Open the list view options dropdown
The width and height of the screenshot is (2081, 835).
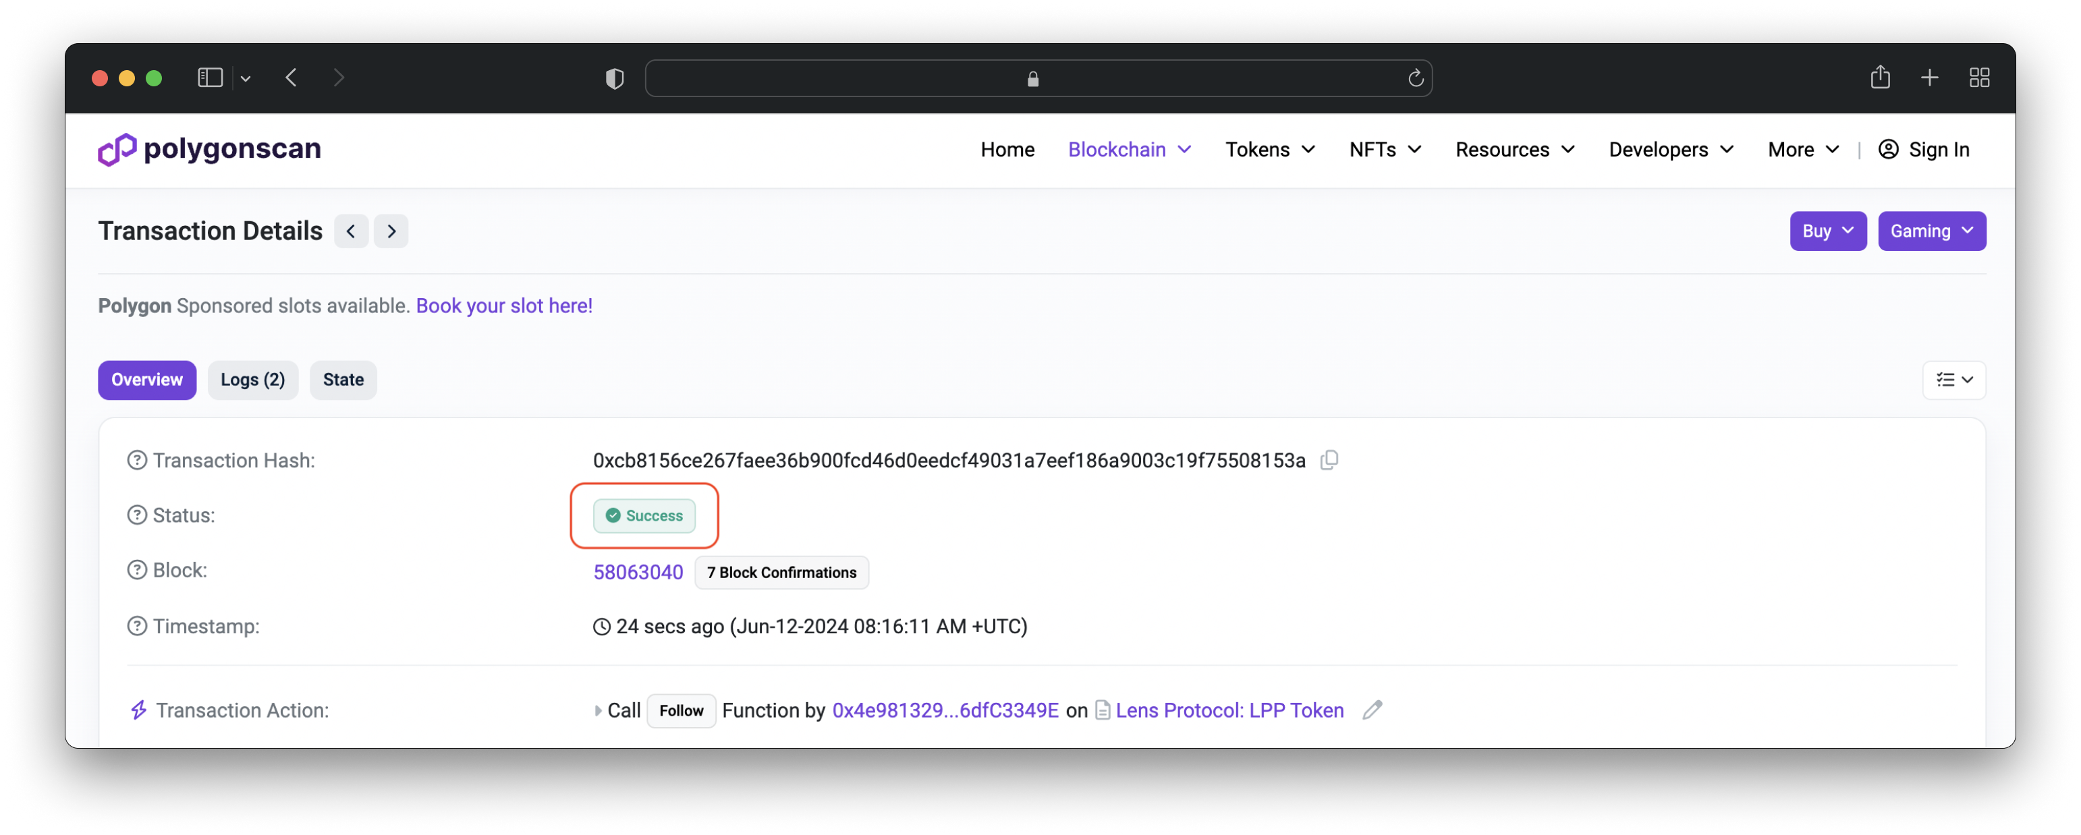[1953, 380]
